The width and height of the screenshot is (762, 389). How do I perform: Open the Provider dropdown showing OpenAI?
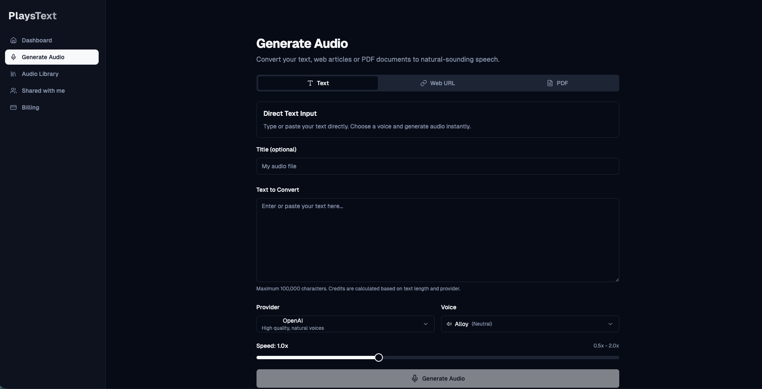pos(345,324)
